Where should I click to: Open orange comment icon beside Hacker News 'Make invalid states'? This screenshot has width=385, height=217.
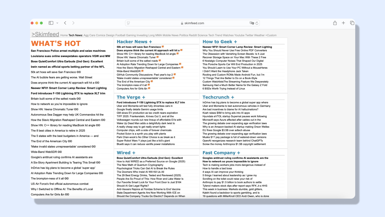[x=174, y=78]
